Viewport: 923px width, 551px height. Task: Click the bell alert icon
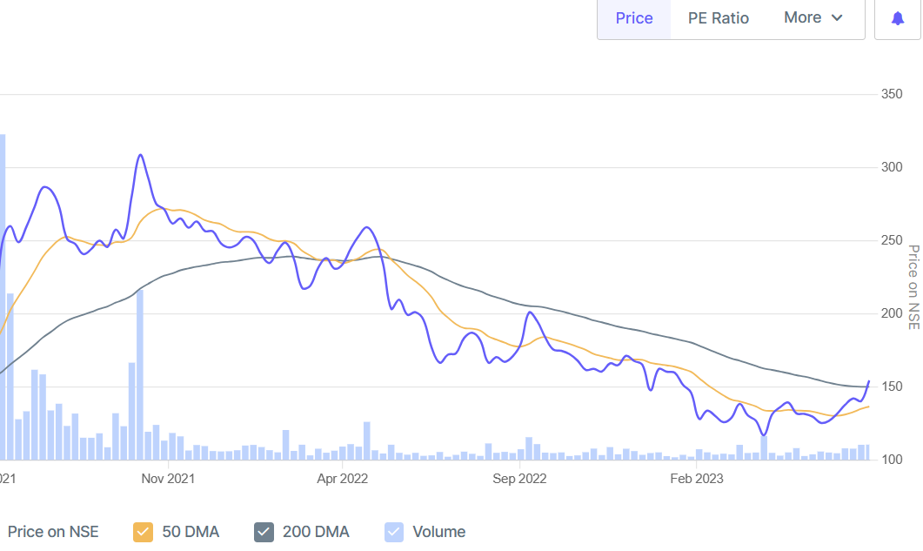pos(897,18)
